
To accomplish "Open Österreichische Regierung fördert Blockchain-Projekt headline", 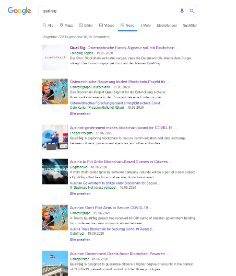I will point(120,82).
